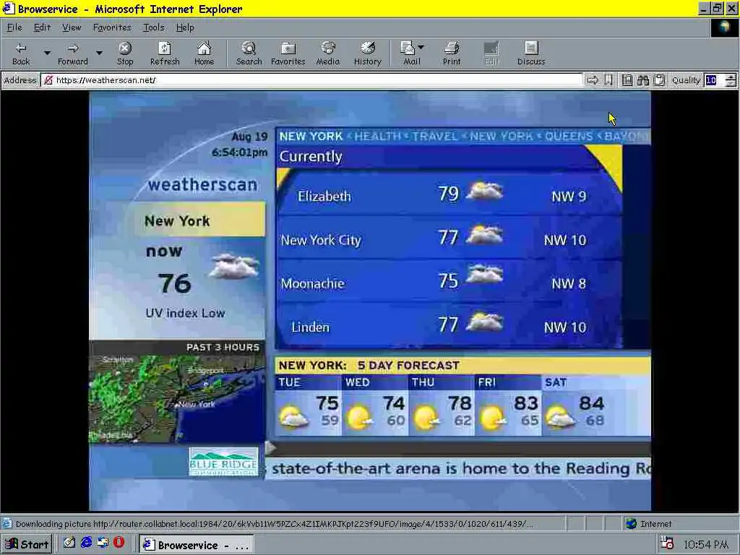Open the Edit menu
The image size is (740, 555).
click(x=42, y=27)
